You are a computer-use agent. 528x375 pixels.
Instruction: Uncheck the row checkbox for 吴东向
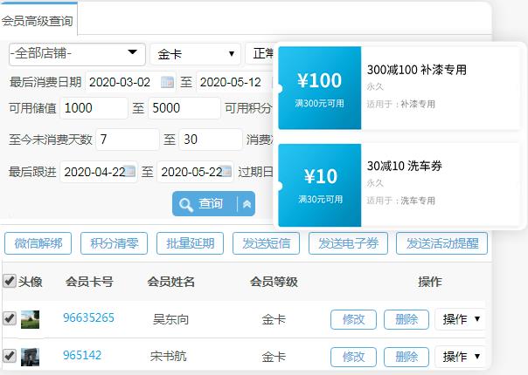tap(10, 318)
